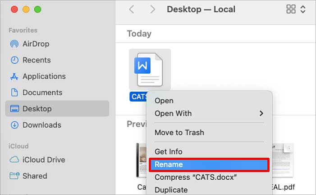Expand the Open With submenu arrow
The height and width of the screenshot is (195, 316).
pyautogui.click(x=261, y=114)
